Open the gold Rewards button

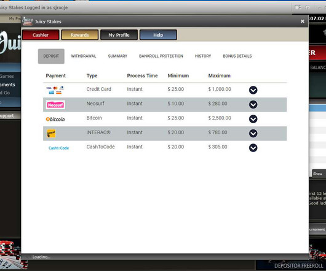(x=79, y=35)
